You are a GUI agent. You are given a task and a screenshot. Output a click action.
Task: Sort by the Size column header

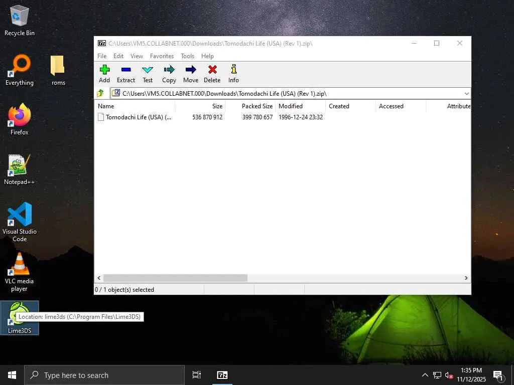coord(200,106)
